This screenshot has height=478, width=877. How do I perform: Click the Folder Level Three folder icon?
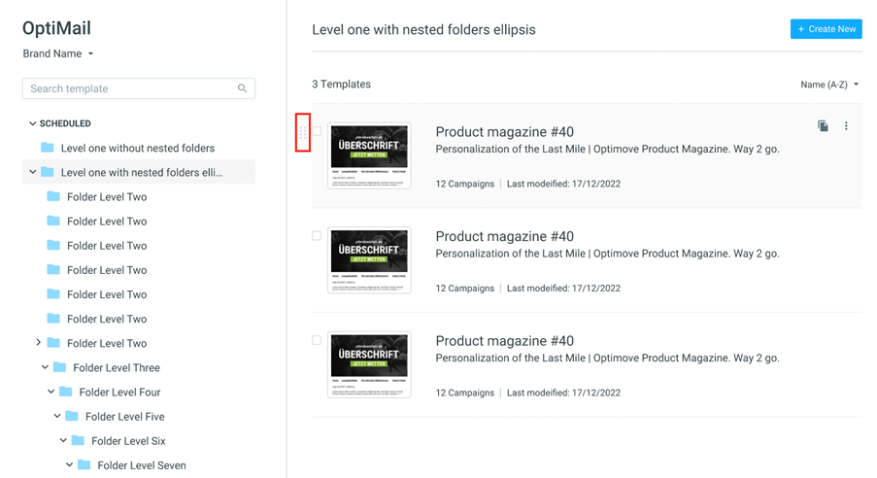(x=60, y=367)
